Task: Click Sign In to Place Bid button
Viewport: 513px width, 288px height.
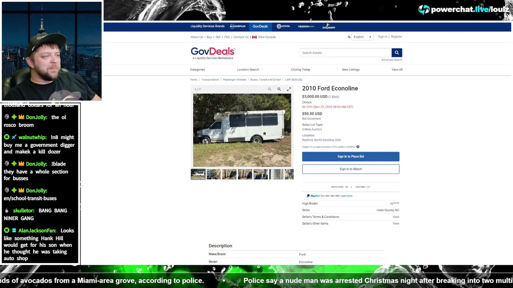Action: tap(351, 156)
